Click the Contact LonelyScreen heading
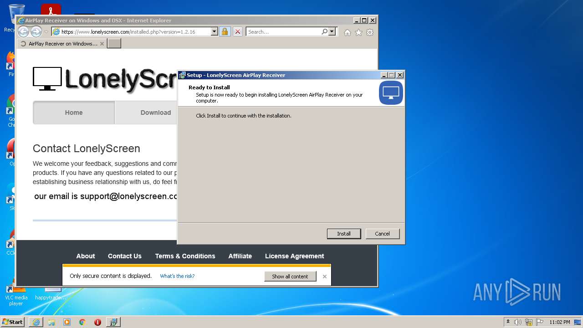This screenshot has width=583, height=328. pyautogui.click(x=87, y=149)
